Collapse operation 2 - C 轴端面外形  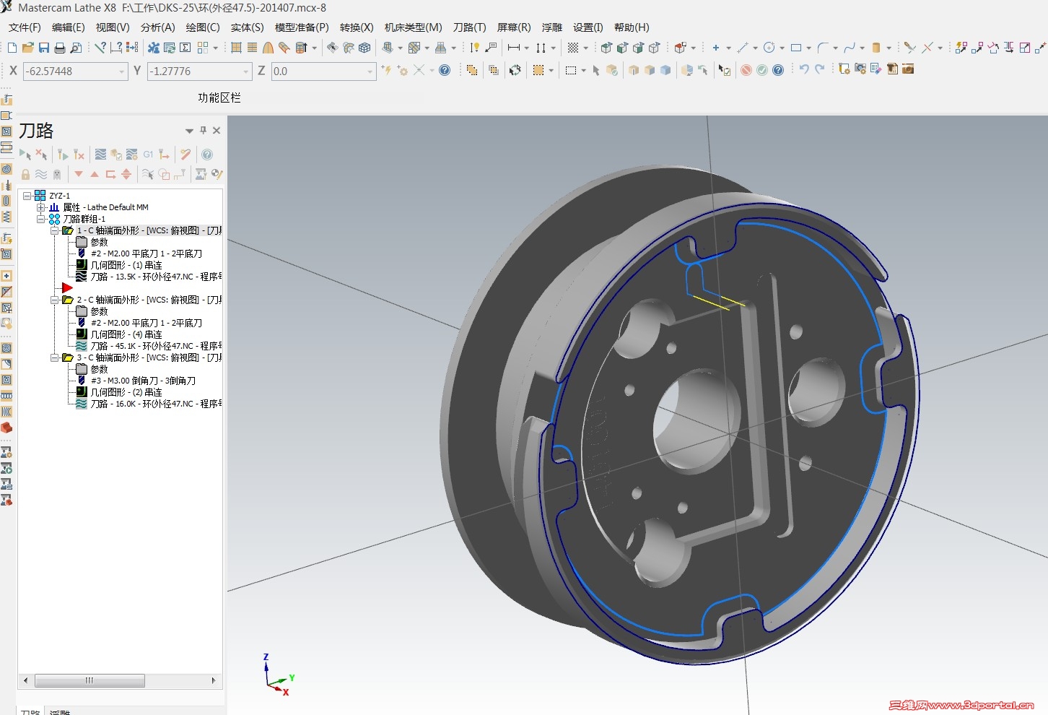[54, 300]
